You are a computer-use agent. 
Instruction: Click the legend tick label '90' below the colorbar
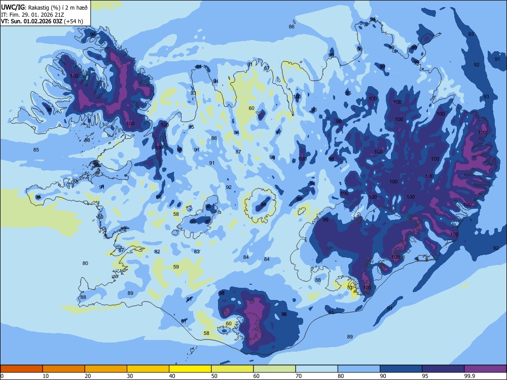[383, 376]
